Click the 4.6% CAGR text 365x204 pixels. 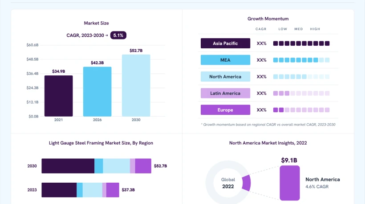[317, 187]
